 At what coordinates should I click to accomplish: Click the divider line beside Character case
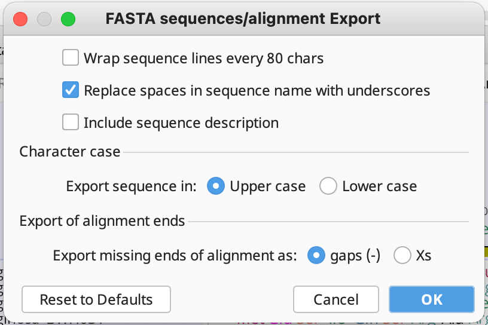coord(295,152)
